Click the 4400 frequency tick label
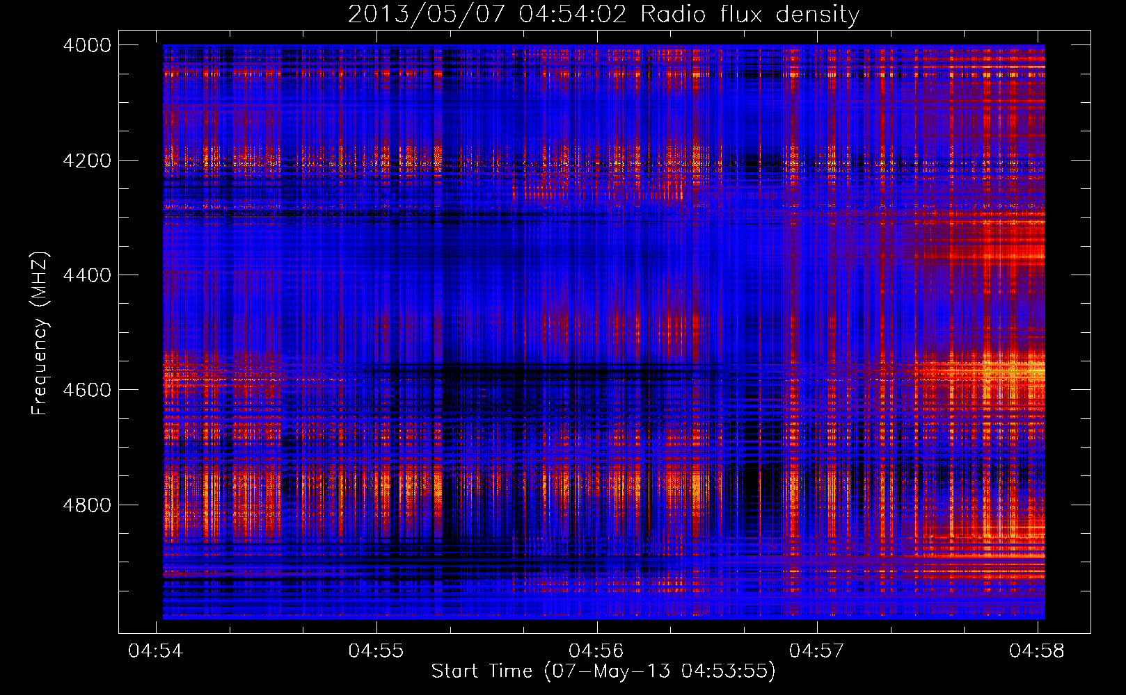Screen dimensions: 1126x695 [87, 275]
